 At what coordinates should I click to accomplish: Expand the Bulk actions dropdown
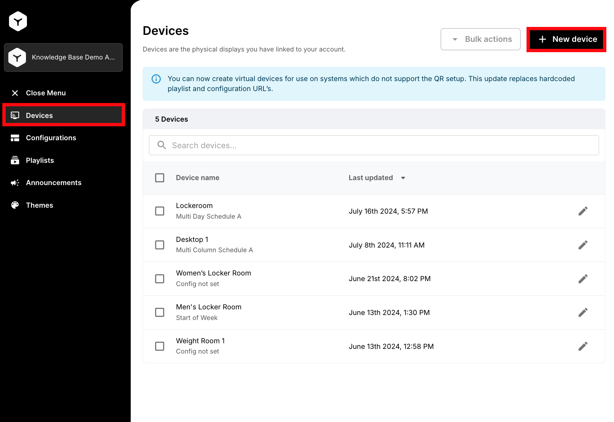(480, 39)
